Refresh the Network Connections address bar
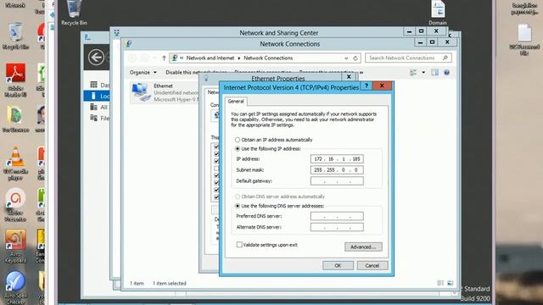The image size is (543, 305). (355, 58)
